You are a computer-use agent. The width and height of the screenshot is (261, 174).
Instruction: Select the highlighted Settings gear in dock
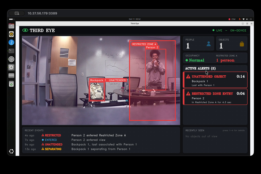[11, 67]
